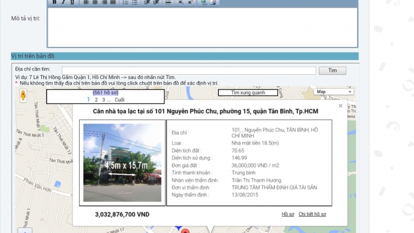This screenshot has width=414, height=233.
Task: Decrease indent in the editor
Action: tap(147, 2)
